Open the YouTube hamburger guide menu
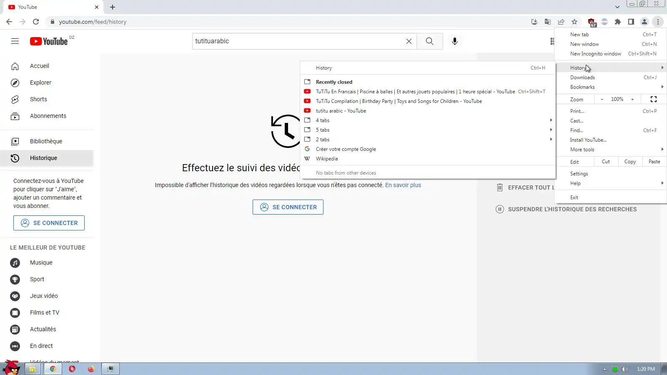The width and height of the screenshot is (667, 375). click(x=15, y=41)
